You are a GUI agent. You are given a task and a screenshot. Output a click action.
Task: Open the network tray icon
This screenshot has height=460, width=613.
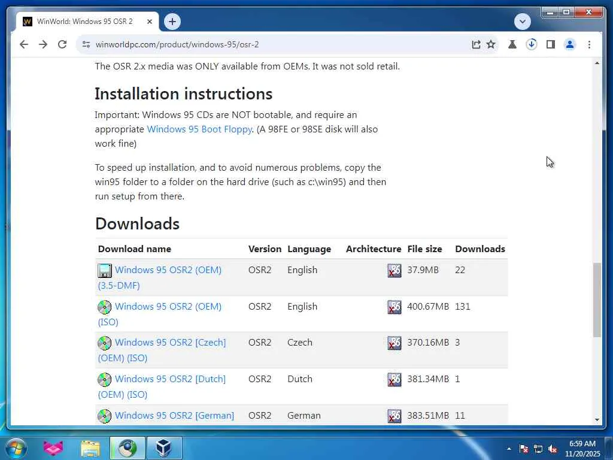[538, 449]
